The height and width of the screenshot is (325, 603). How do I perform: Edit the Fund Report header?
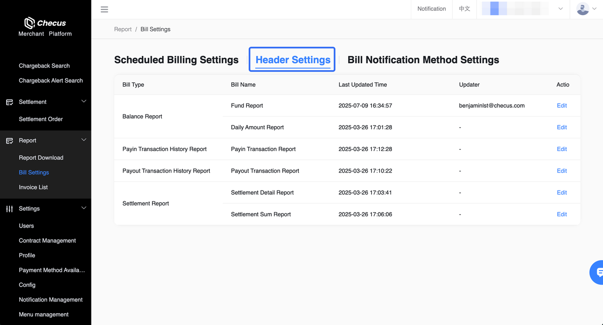click(562, 106)
